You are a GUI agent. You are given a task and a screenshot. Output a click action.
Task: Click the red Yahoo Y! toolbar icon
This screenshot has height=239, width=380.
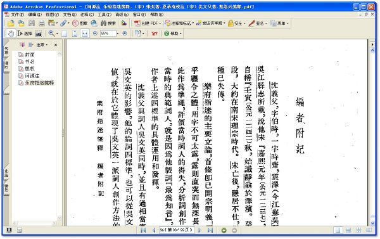point(154,34)
